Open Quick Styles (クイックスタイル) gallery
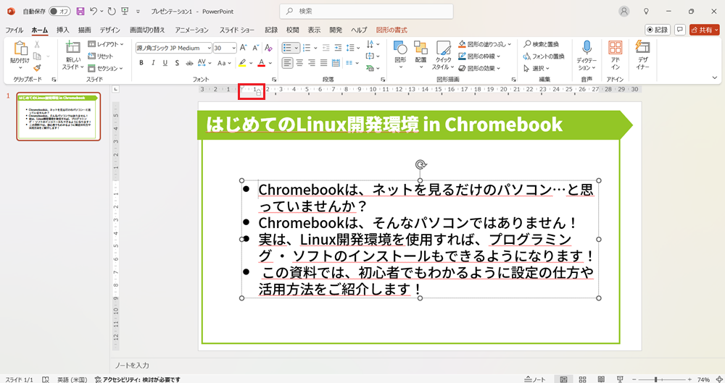The height and width of the screenshot is (383, 725). (443, 54)
